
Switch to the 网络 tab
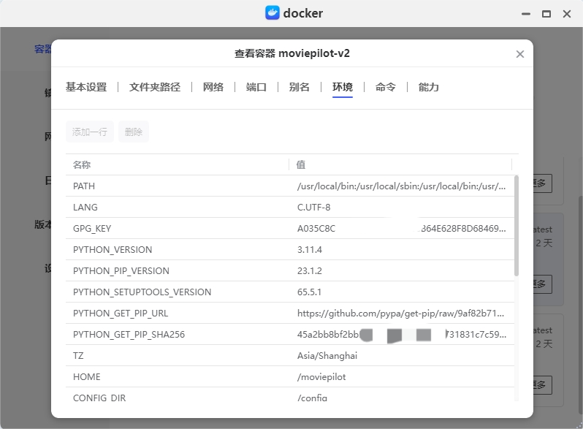[213, 87]
